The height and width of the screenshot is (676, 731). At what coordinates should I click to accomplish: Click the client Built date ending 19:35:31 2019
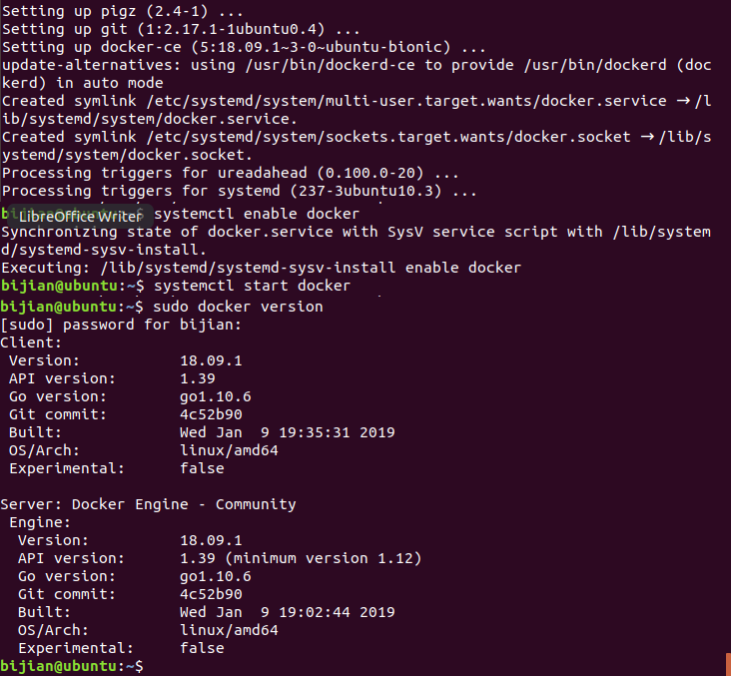[287, 432]
